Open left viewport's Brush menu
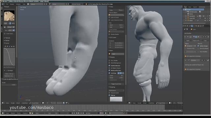 point(18,103)
